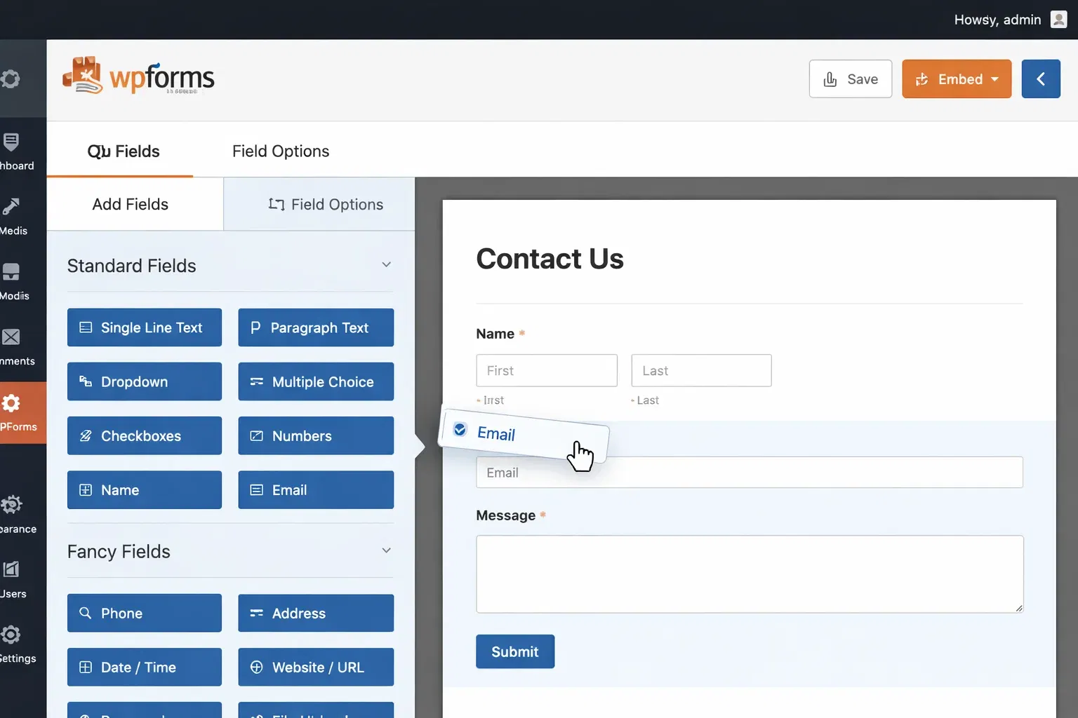Toggle the Dropdown field option
Screen dimensions: 1078x718
point(144,381)
